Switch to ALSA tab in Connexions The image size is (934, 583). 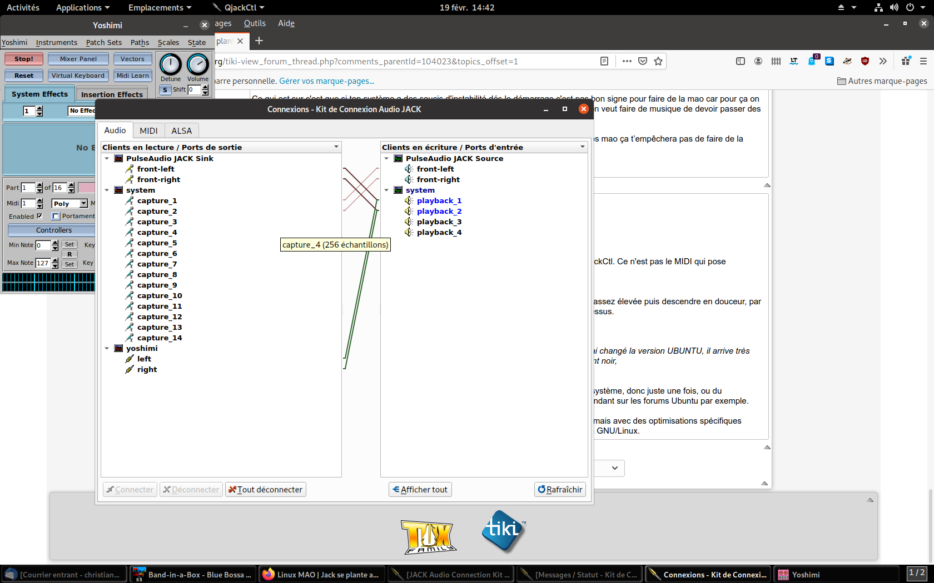coord(181,130)
